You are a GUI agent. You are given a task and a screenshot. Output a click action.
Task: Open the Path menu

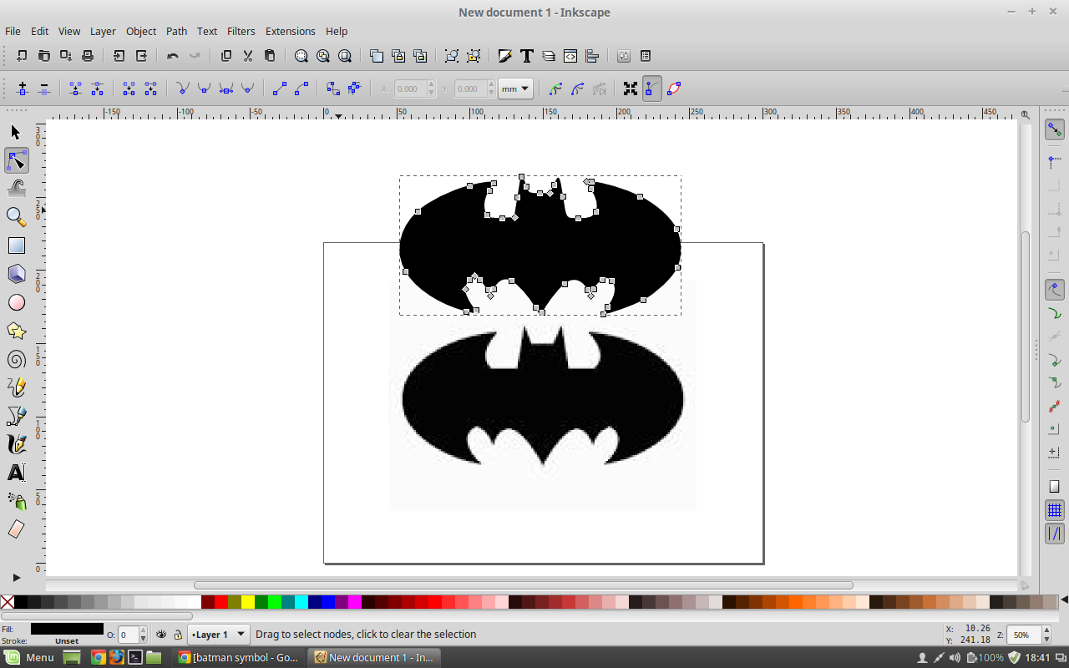click(x=176, y=31)
